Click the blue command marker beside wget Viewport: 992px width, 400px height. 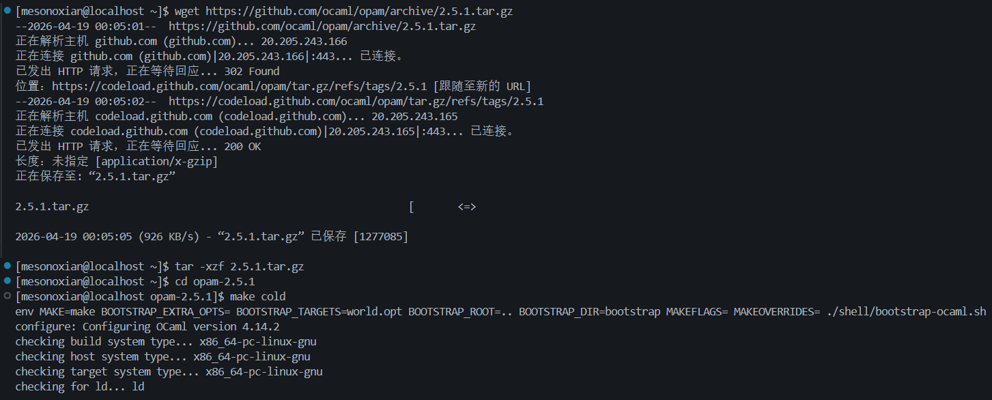click(x=7, y=11)
